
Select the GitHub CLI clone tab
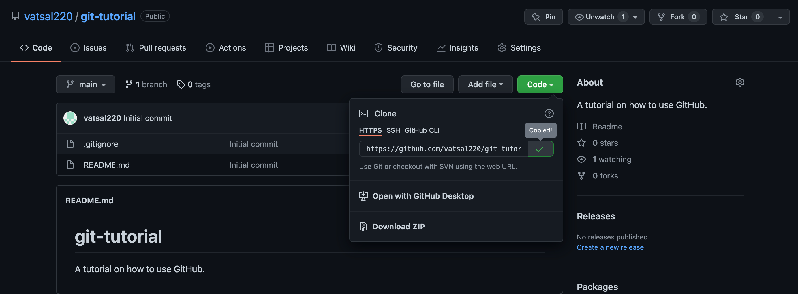point(422,130)
